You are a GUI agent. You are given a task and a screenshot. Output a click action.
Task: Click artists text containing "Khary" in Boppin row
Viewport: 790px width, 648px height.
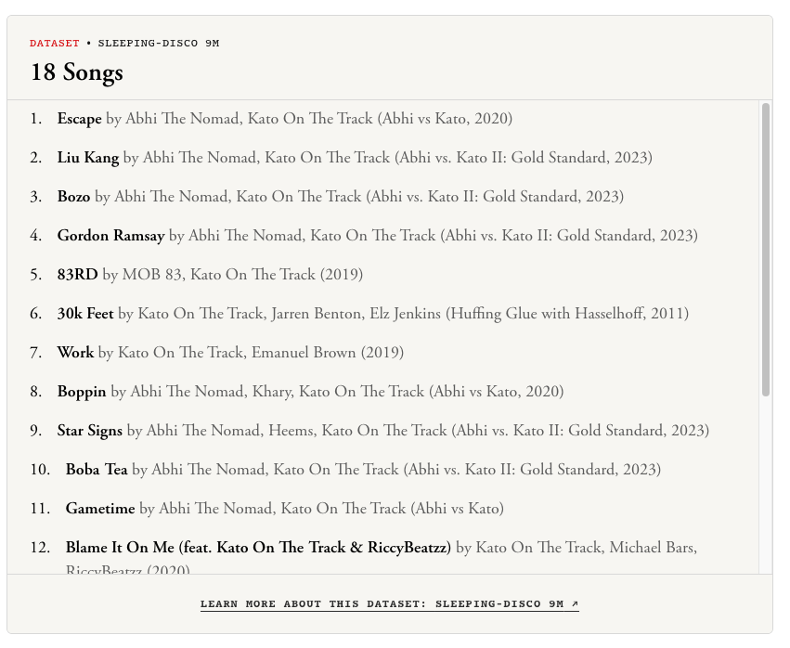point(278,392)
